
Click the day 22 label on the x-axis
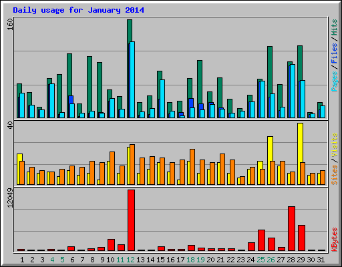click(x=230, y=260)
